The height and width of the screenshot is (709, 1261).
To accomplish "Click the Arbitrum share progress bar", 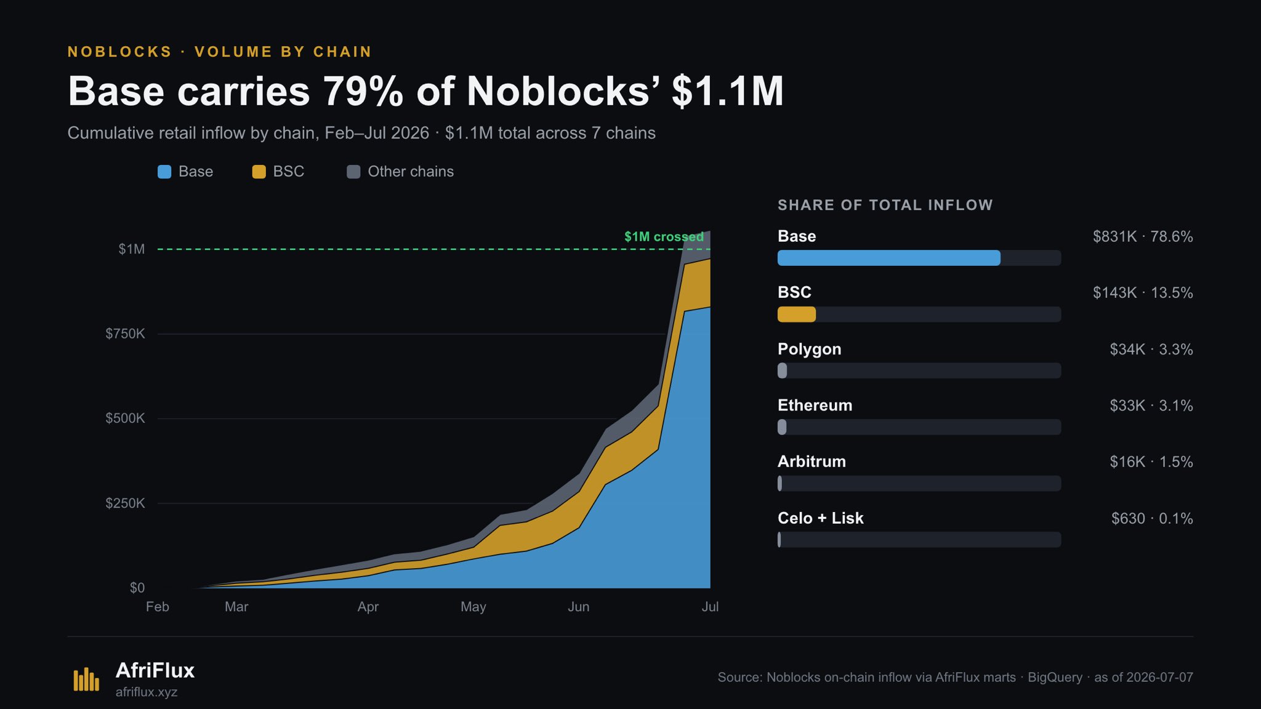I will click(x=919, y=483).
